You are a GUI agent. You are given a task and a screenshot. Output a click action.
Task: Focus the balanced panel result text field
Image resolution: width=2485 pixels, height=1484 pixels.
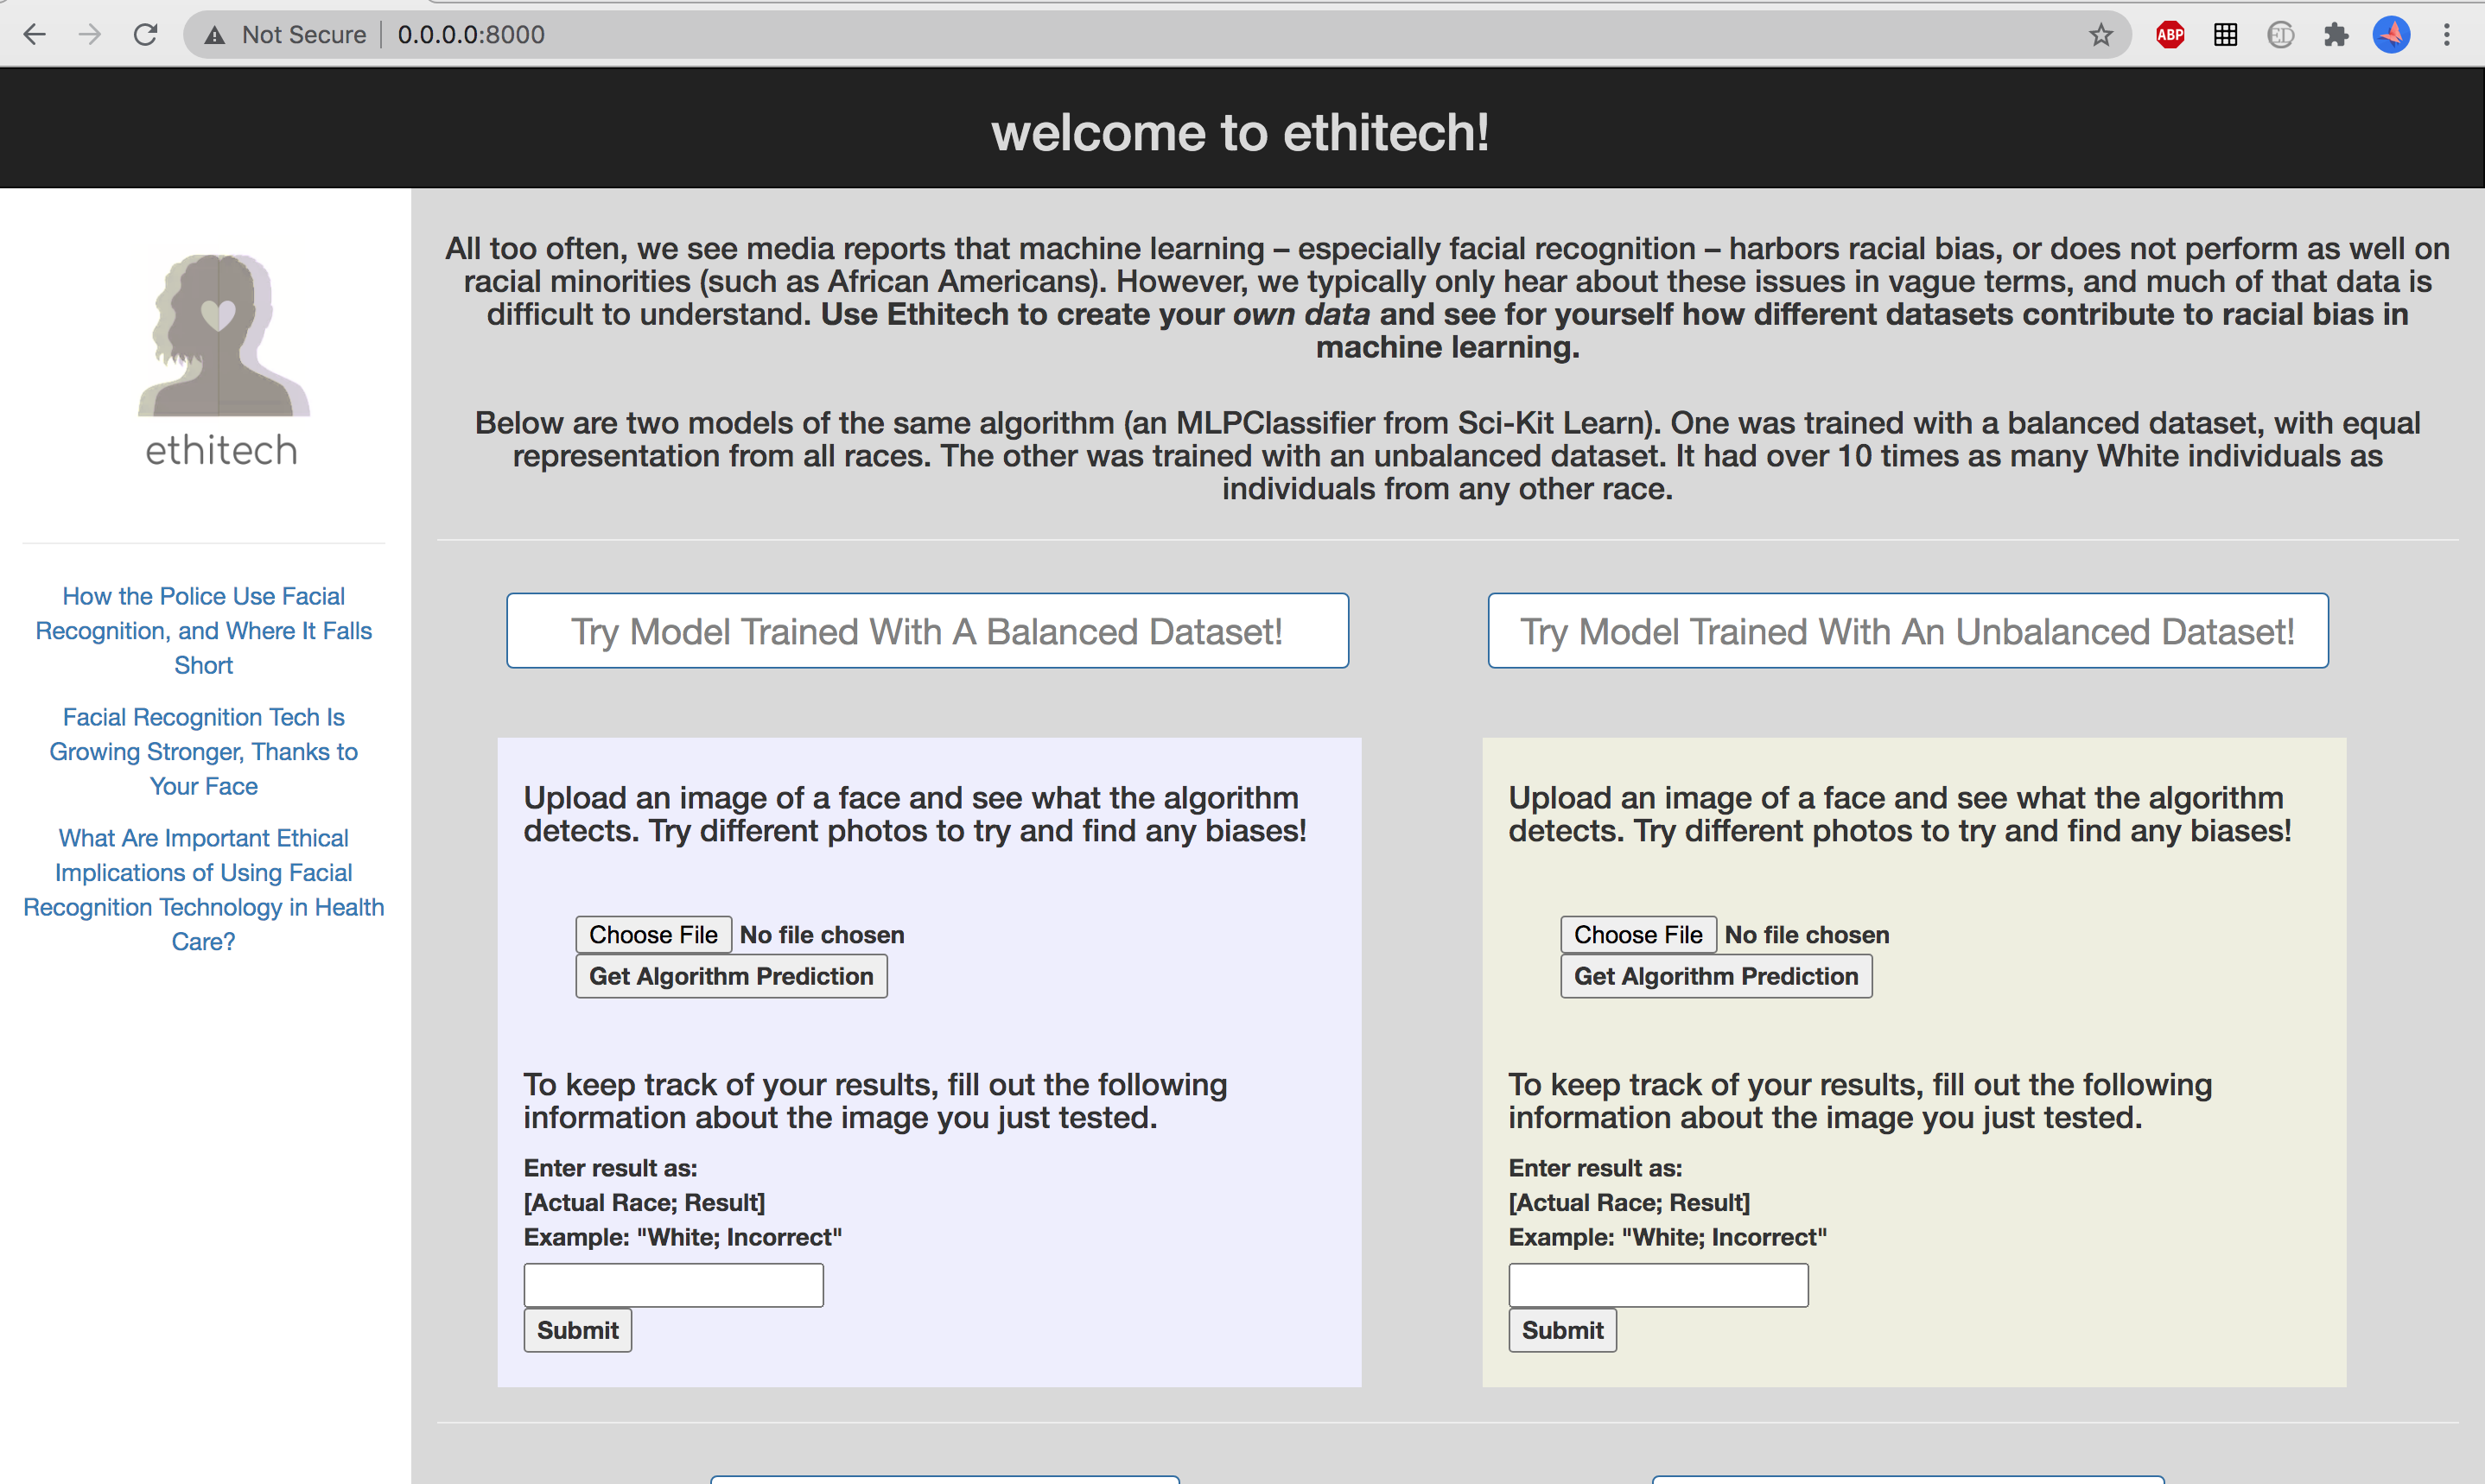(673, 1285)
